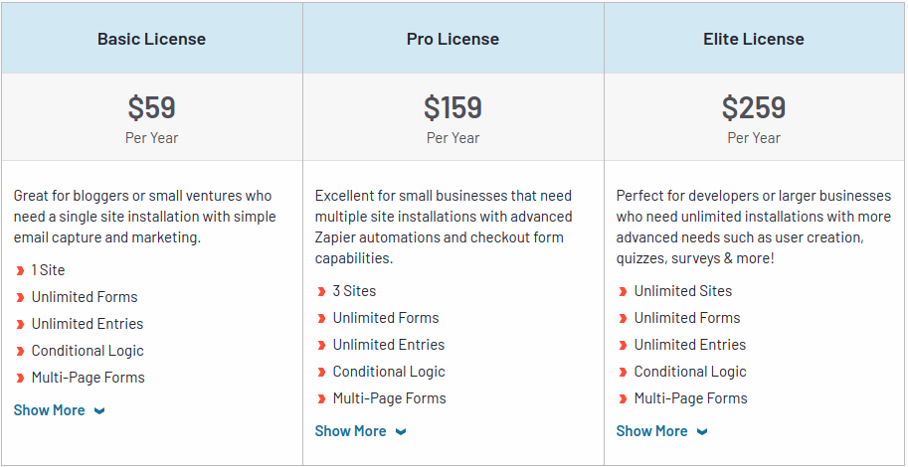The image size is (908, 467).
Task: Click bullet icon next to Elite 'Unlimited Entries'
Action: (624, 345)
